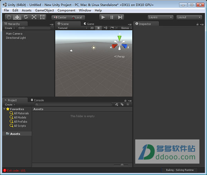
Task: Click green Y axis gizmo cone
Action: pos(119,38)
